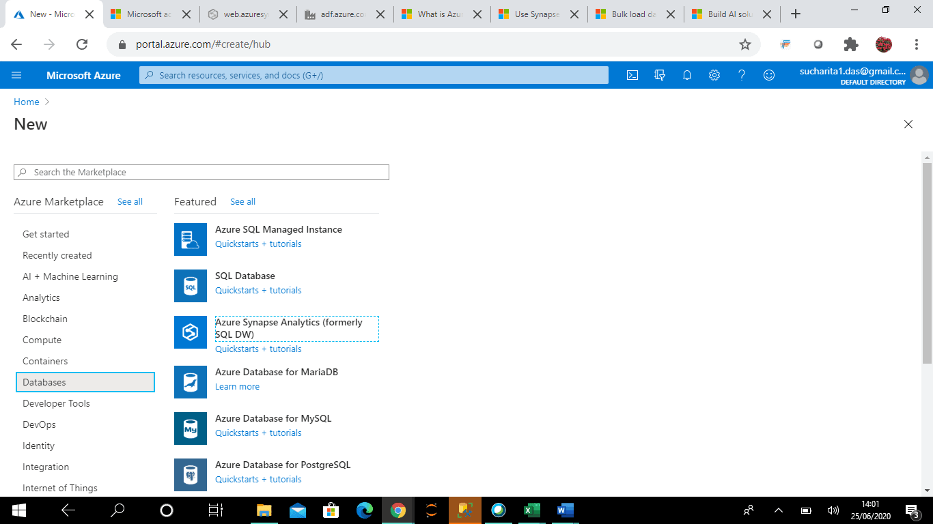Select the Azure SQL Managed Instance icon
933x524 pixels.
click(191, 239)
